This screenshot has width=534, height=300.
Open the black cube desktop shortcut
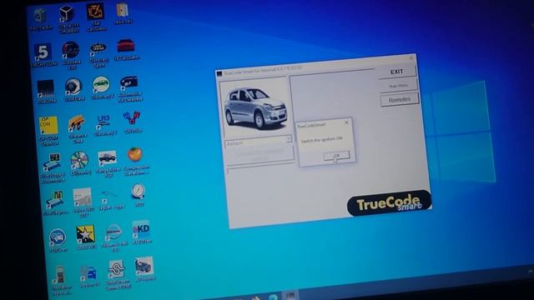[x=67, y=13]
